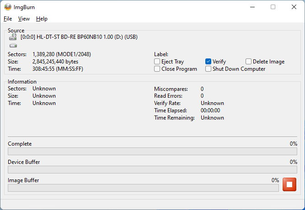
Task: Click the red Stop button
Action: pyautogui.click(x=289, y=184)
